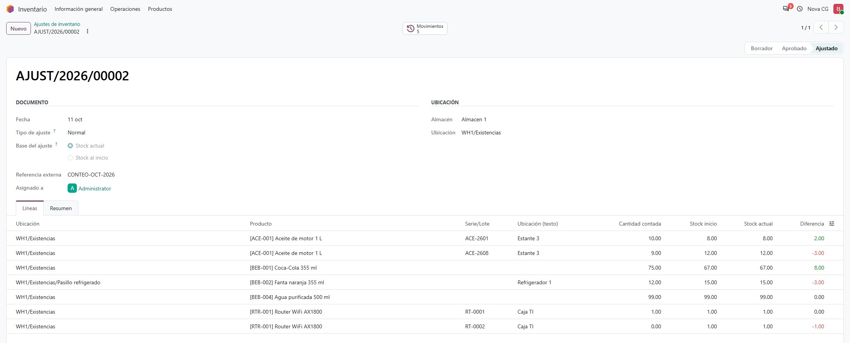This screenshot has height=343, width=850.
Task: Click the Nuevo button
Action: (x=19, y=29)
